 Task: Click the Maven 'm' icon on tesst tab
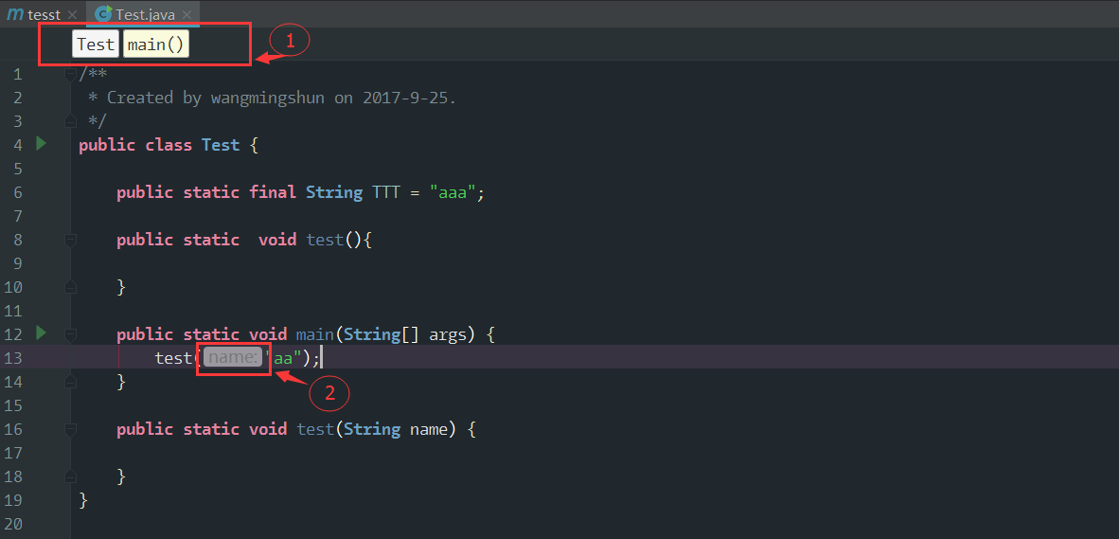(13, 14)
